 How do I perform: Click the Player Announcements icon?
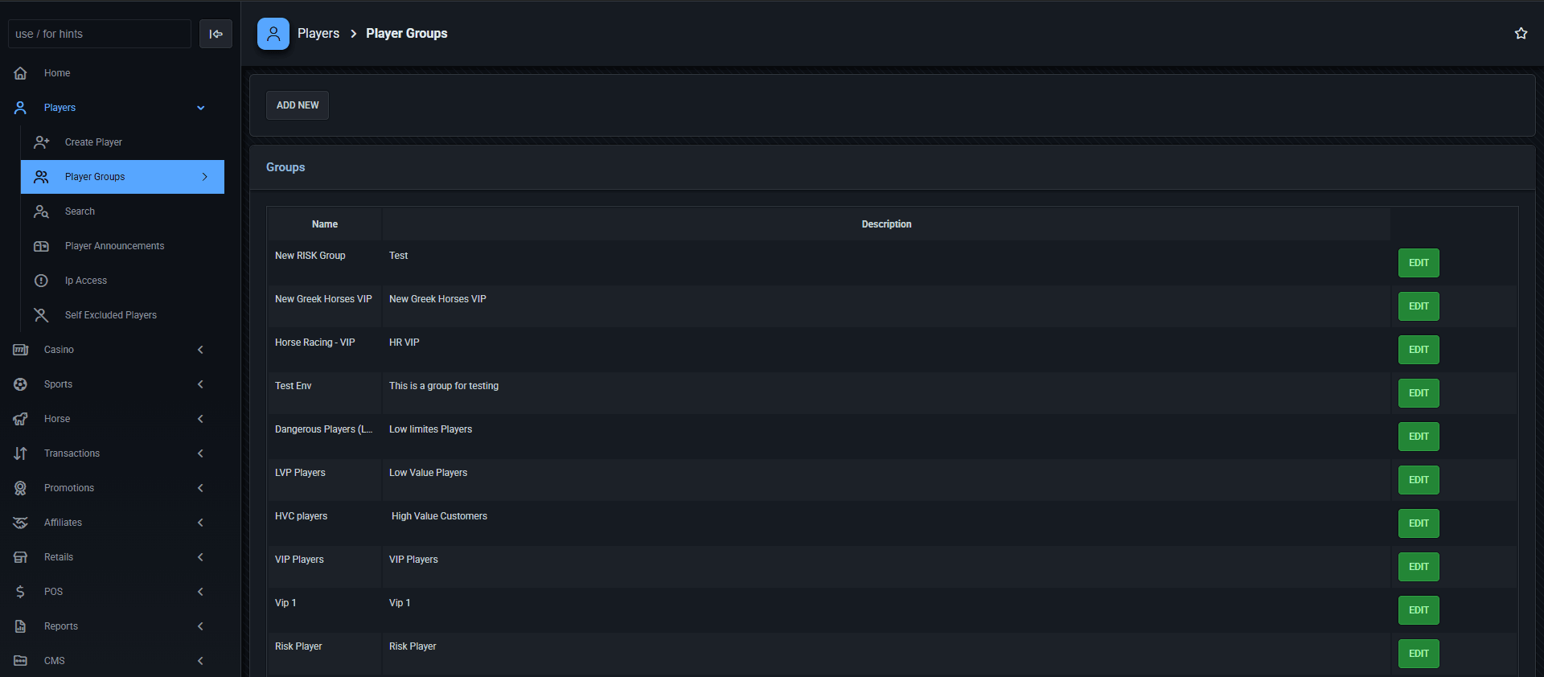[x=42, y=246]
